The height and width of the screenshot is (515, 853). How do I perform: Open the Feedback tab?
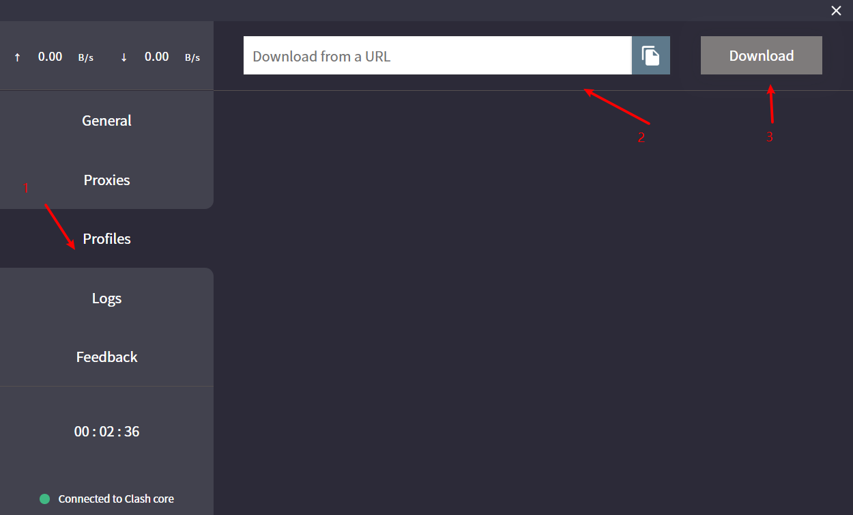(x=106, y=357)
